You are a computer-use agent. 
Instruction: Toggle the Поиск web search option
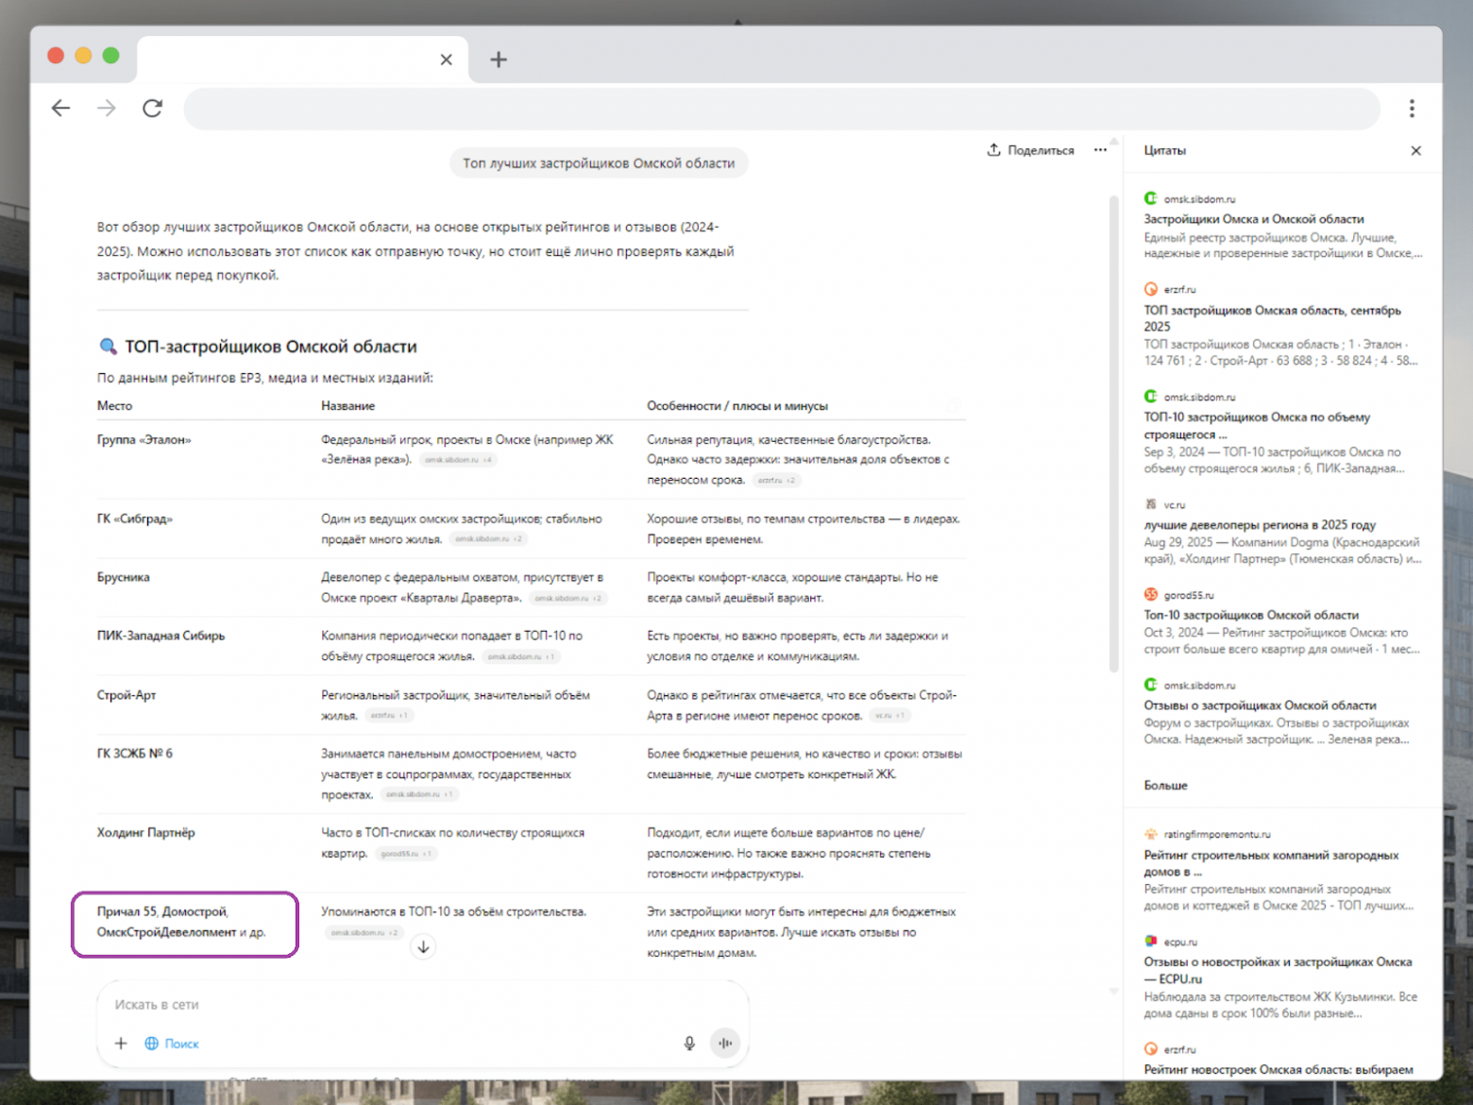point(172,1044)
